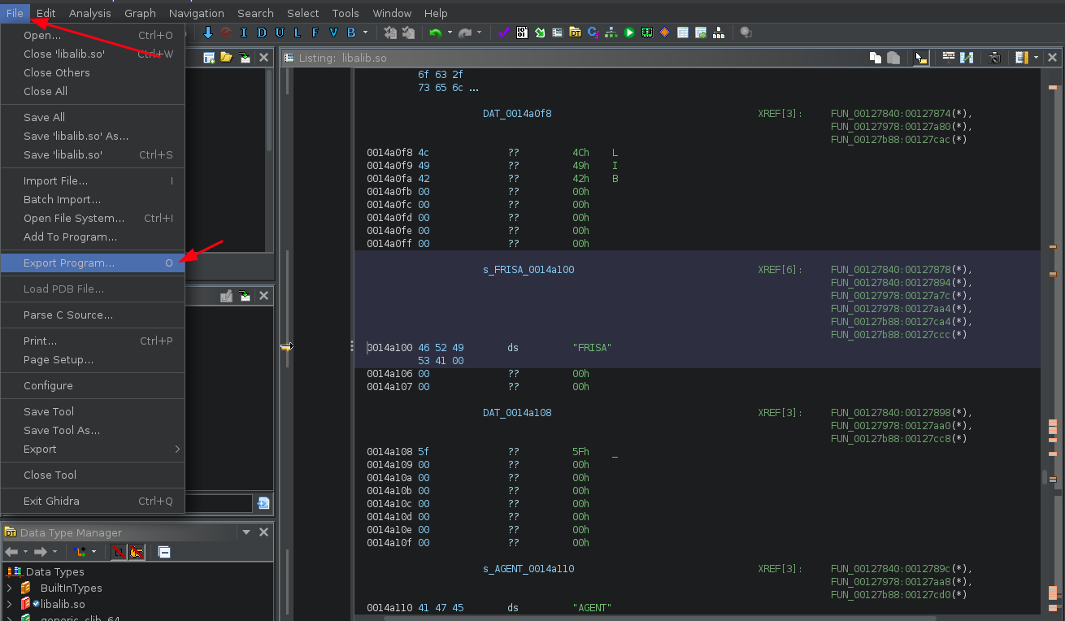
Task: Expand the libalib.so data types node
Action: [10, 604]
